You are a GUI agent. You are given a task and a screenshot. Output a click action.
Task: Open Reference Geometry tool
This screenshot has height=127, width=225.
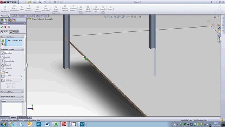click(x=73, y=8)
